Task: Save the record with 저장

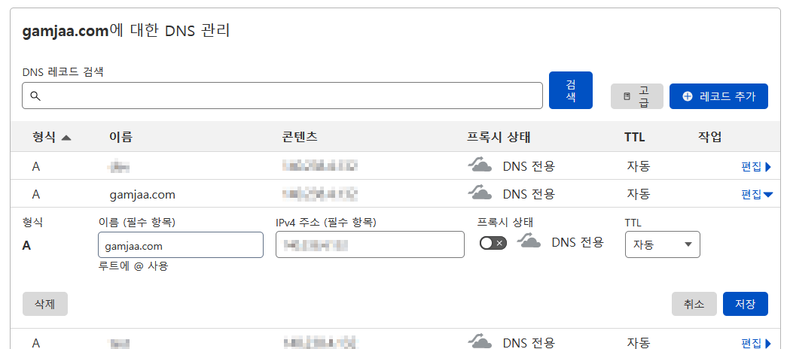Action: pos(745,304)
